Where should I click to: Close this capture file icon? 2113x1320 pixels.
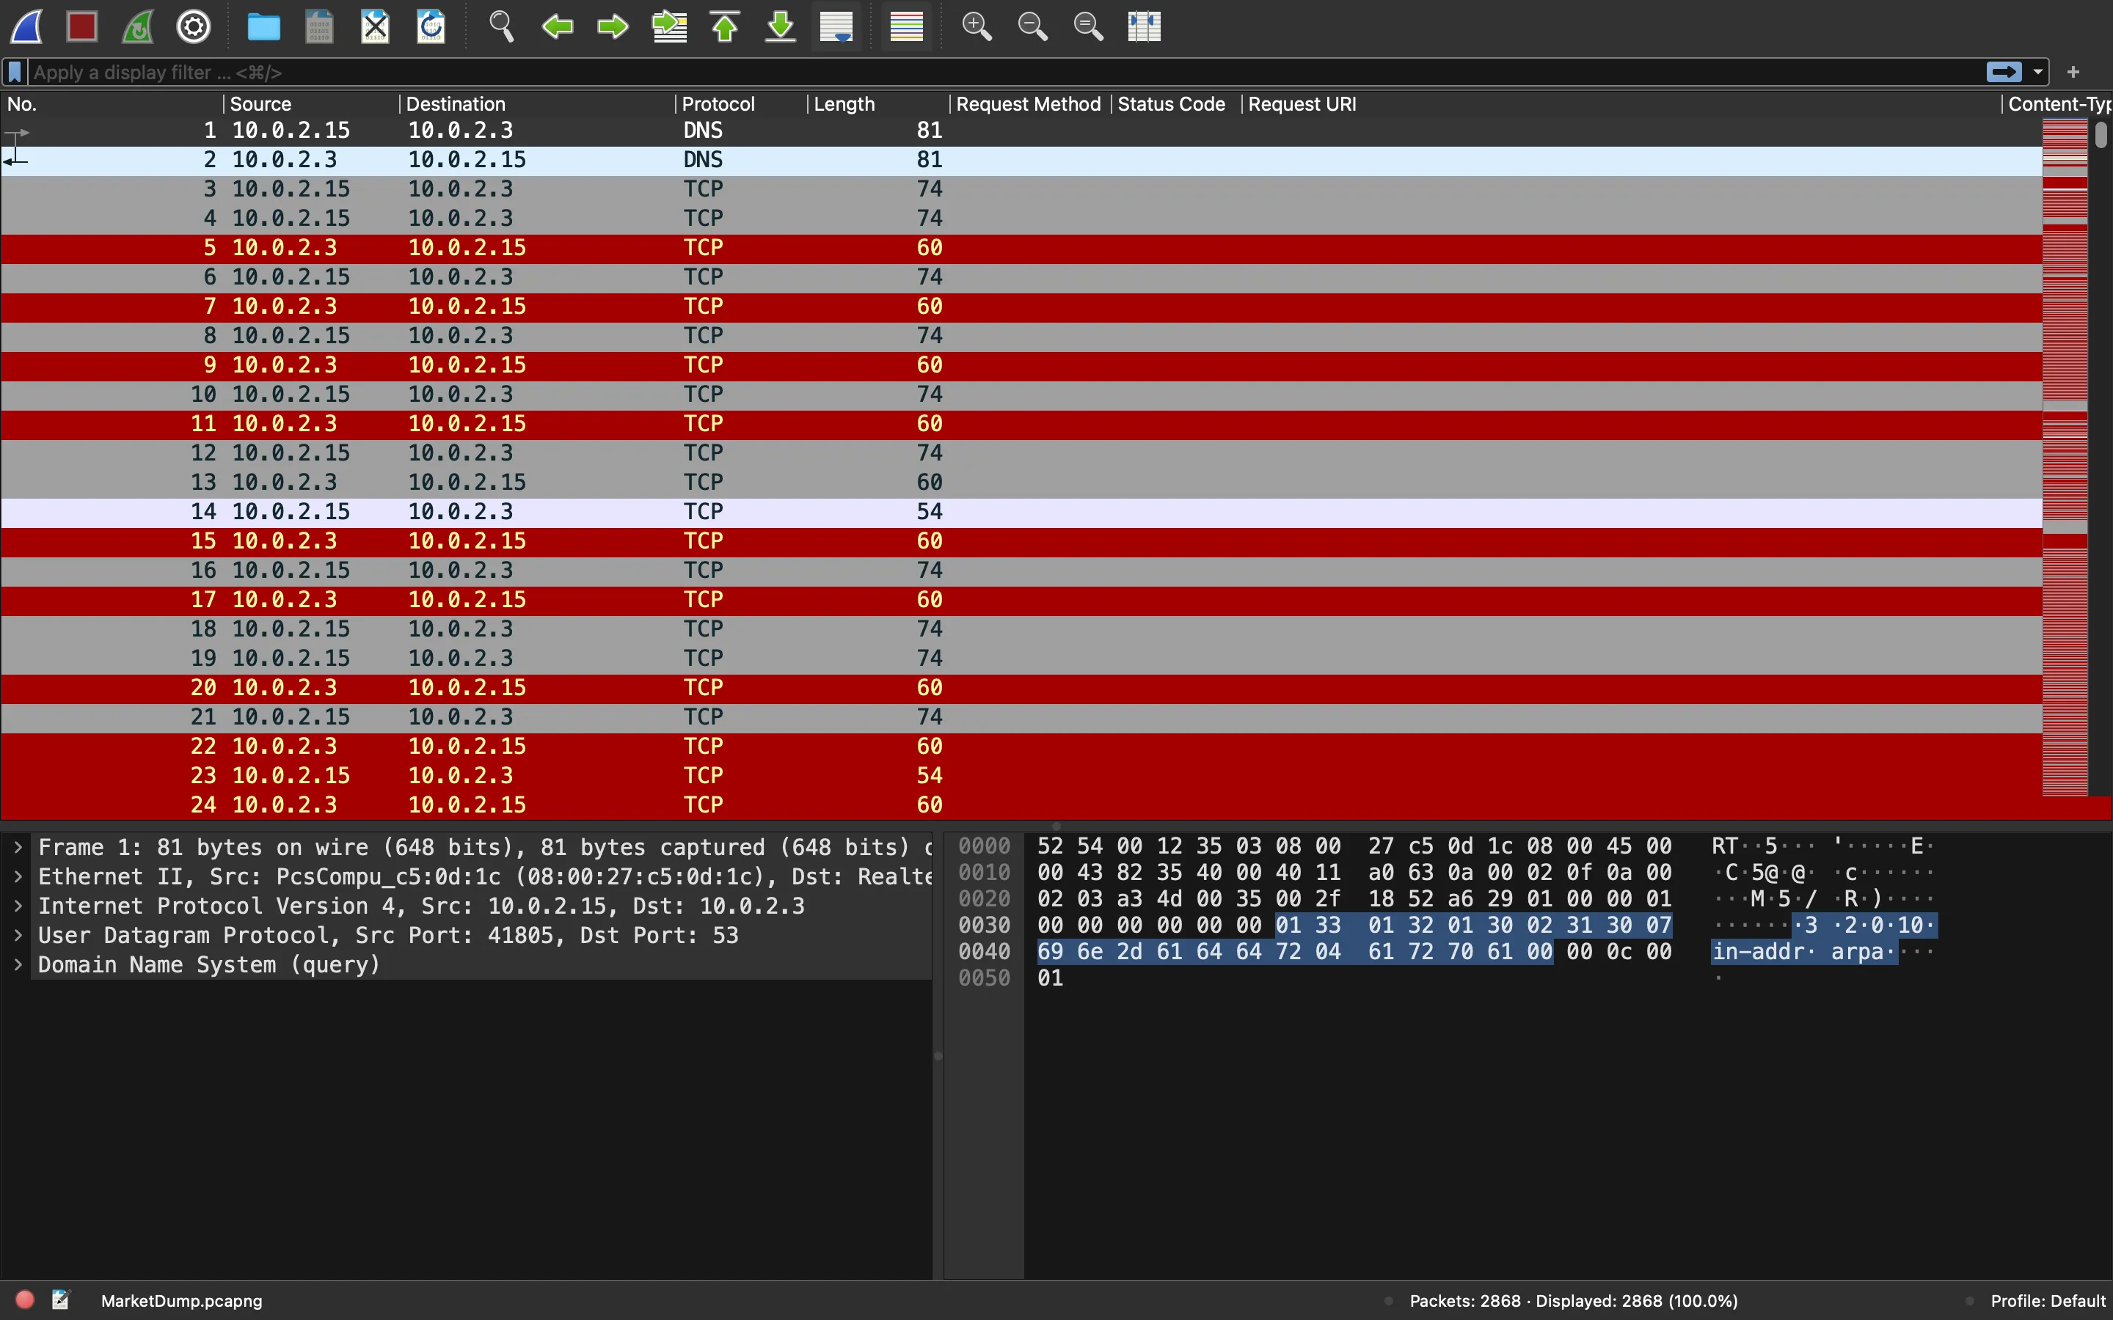click(376, 26)
